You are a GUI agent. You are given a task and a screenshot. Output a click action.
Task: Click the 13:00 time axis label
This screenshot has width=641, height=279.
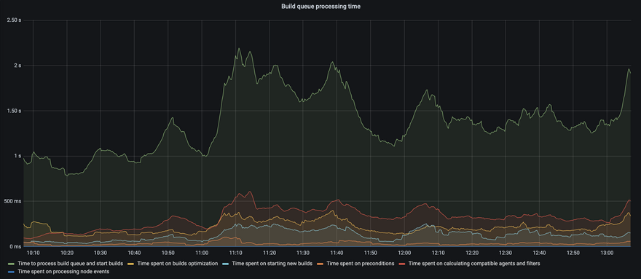(x=607, y=254)
